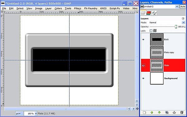Create a new layer button

(144, 112)
